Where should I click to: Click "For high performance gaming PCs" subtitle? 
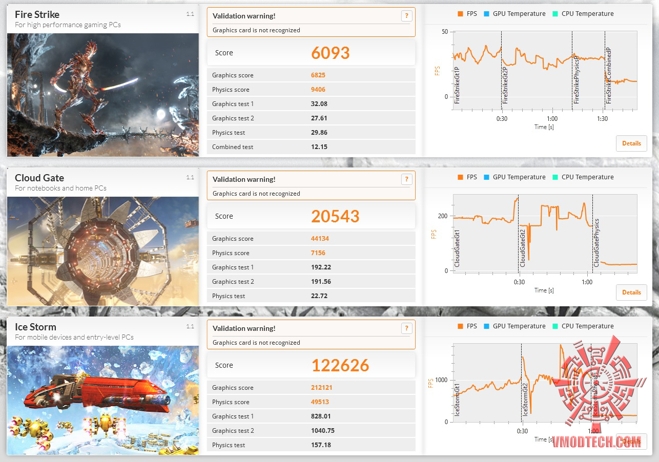(68, 25)
